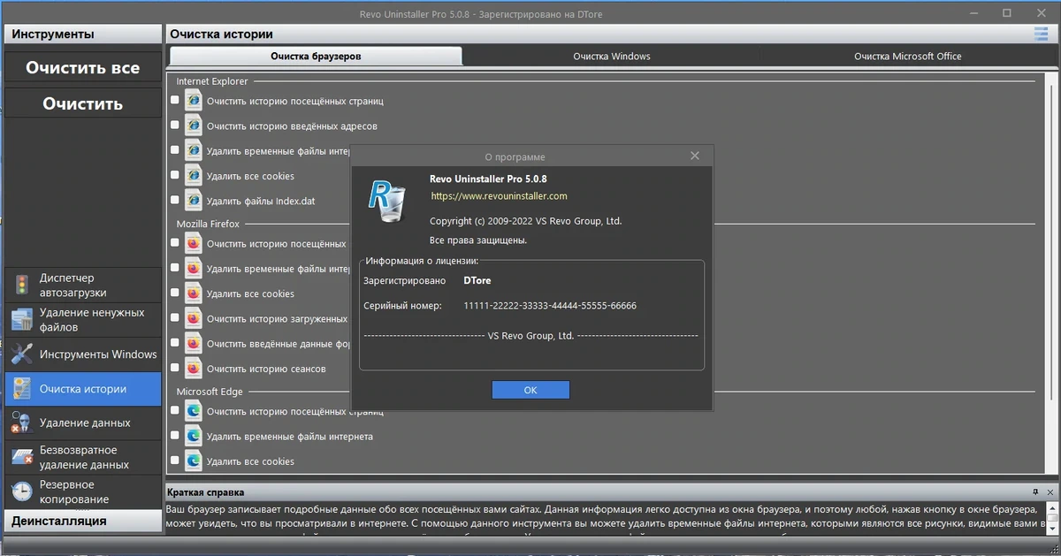Click Edge icon beside Удалить временные файлы интернета
The width and height of the screenshot is (1061, 556).
click(193, 436)
